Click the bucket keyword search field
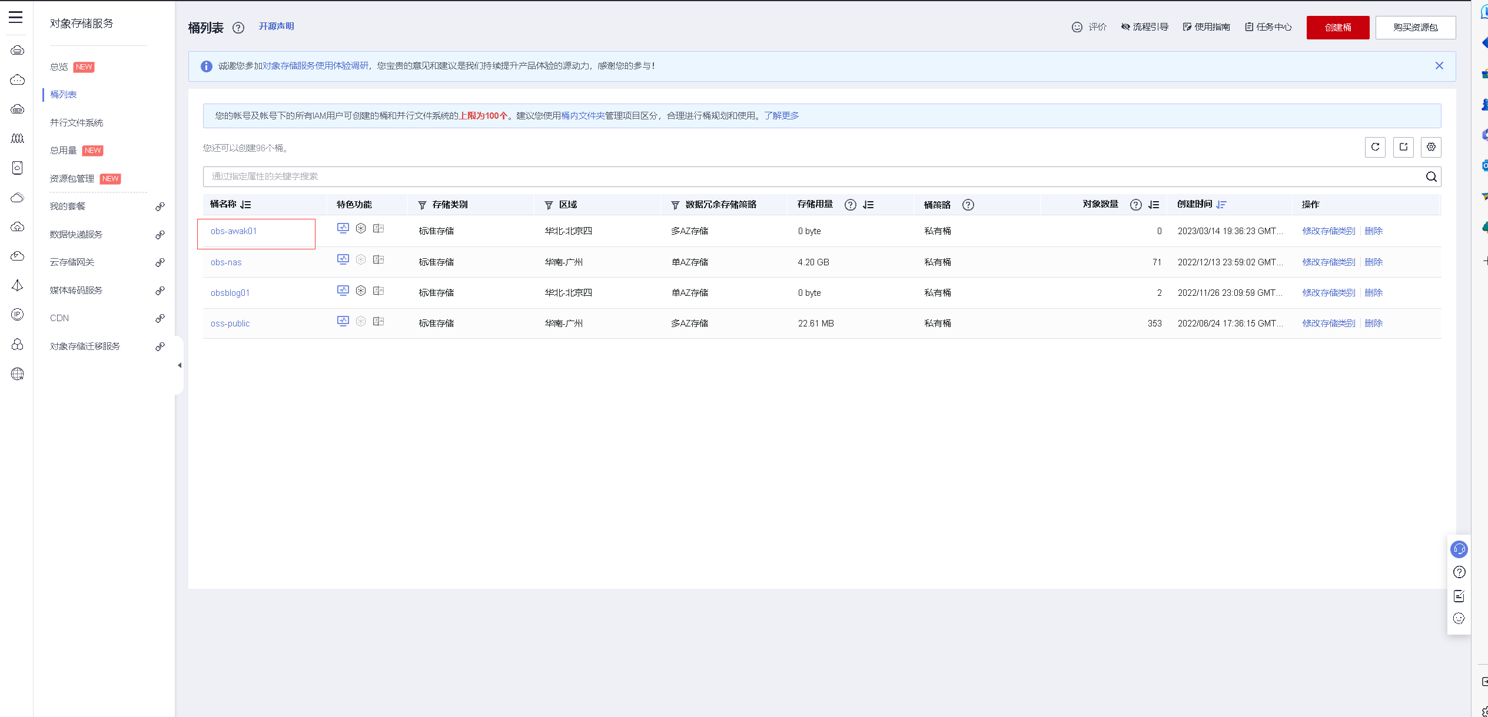 pos(812,176)
